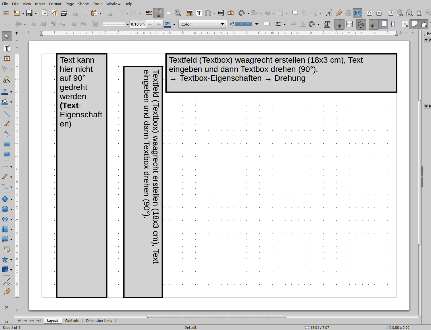The height and width of the screenshot is (330, 431).
Task: Decrease line width with minus button
Action: pos(150,24)
